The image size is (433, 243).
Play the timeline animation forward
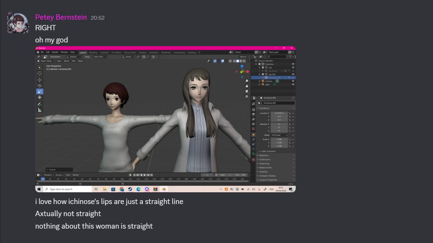(x=144, y=175)
